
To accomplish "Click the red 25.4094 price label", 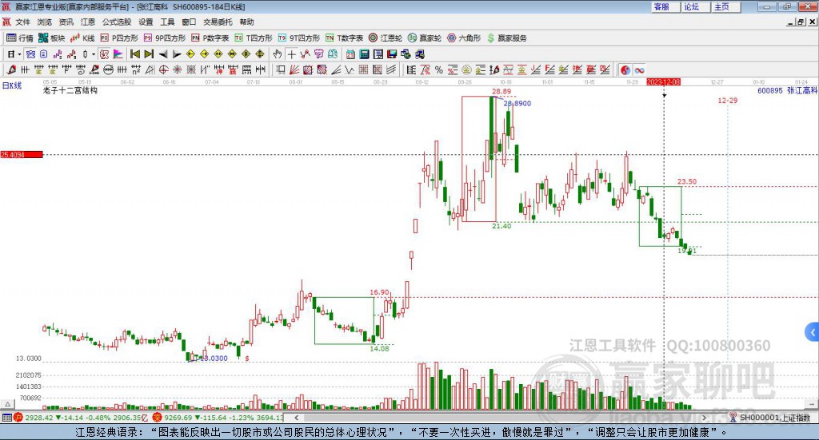I will tap(22, 155).
